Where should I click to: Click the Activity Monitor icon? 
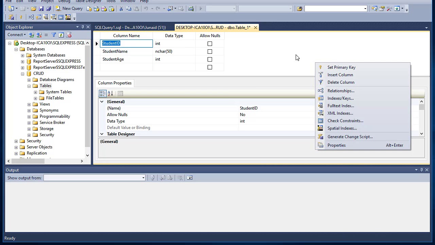[191, 9]
